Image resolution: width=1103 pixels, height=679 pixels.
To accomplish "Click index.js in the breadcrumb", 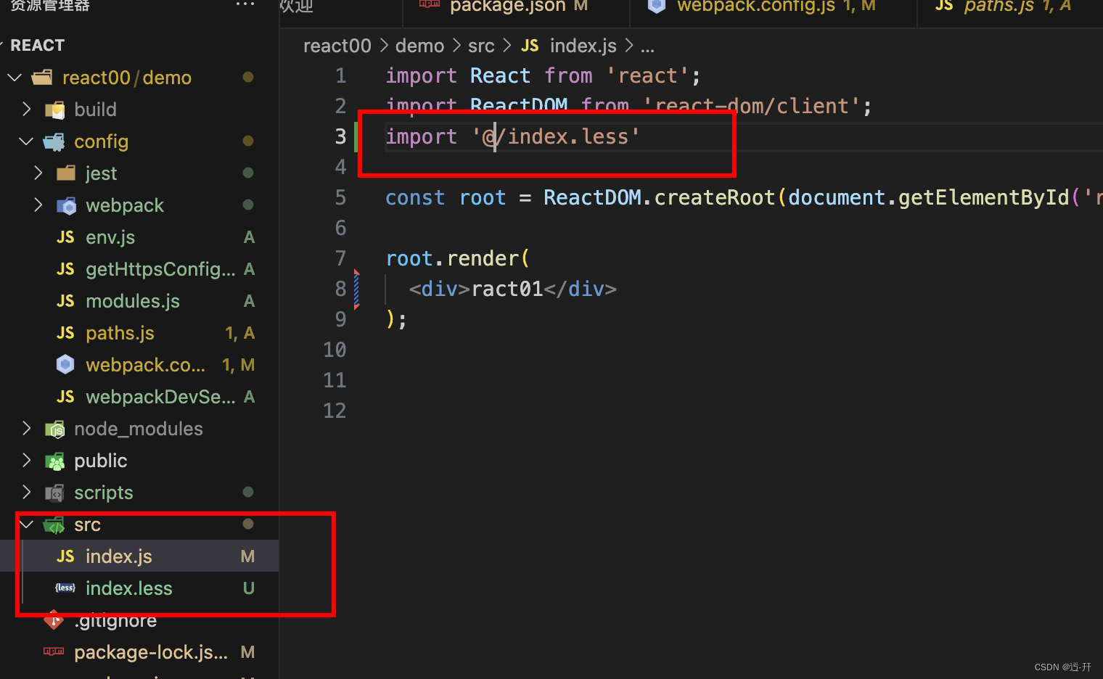I will pyautogui.click(x=583, y=46).
